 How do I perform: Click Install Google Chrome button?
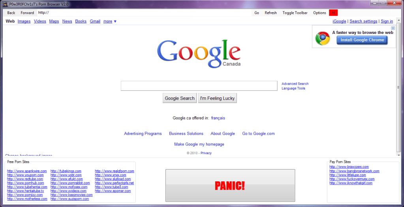362,40
